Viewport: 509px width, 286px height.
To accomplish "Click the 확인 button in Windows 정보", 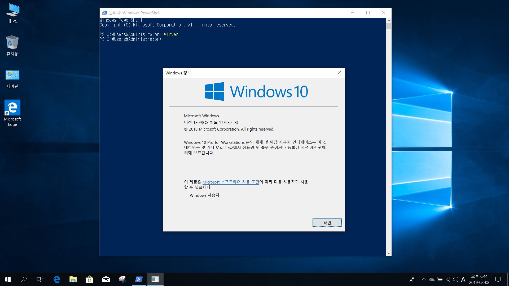I will pyautogui.click(x=327, y=223).
